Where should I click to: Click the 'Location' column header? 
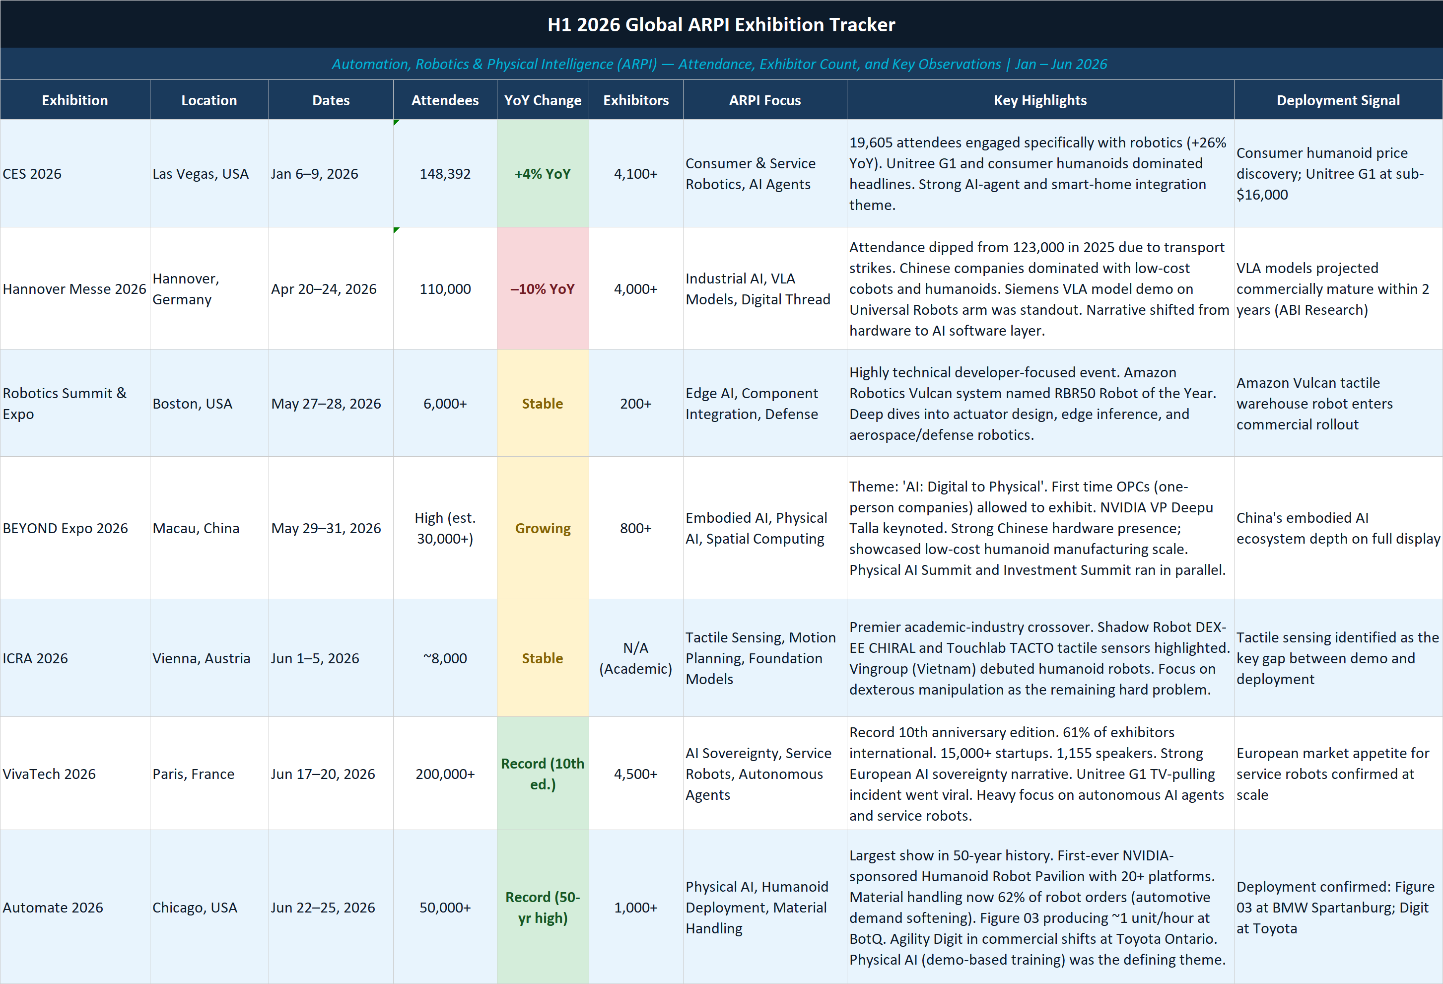tap(209, 100)
